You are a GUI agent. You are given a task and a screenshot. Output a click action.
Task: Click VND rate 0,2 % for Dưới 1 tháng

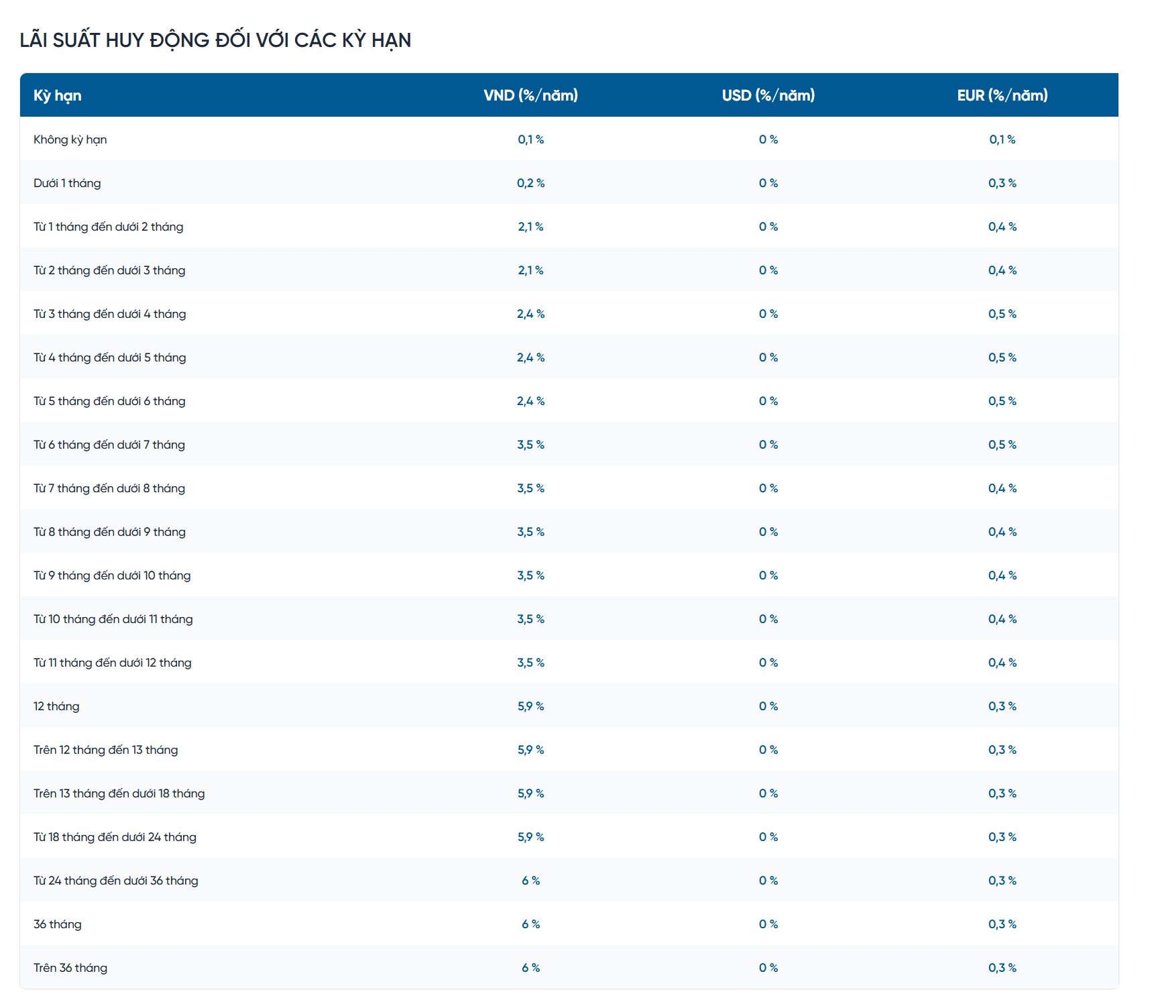tap(530, 183)
